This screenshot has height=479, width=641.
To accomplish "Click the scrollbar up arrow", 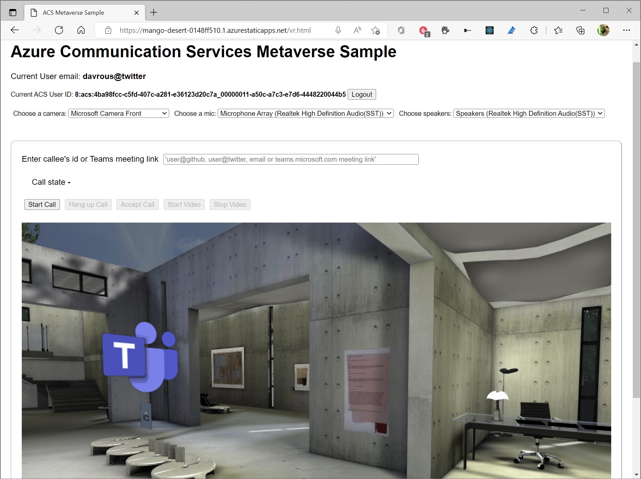I will coord(636,45).
